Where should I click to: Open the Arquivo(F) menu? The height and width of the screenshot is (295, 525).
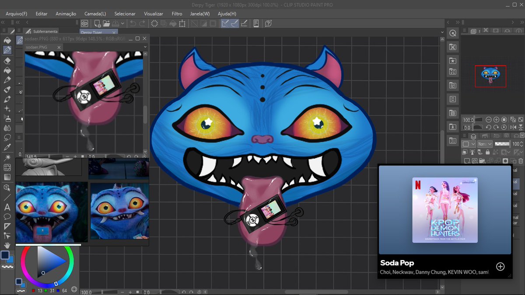(16, 14)
